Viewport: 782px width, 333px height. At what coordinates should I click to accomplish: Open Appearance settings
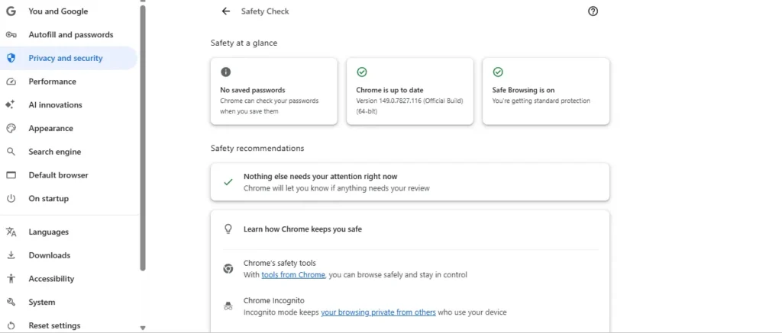tap(69, 128)
